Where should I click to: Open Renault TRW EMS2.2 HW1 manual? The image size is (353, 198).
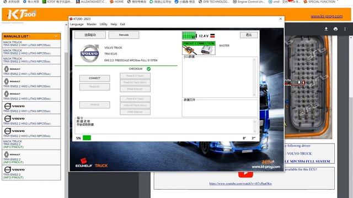31,70
